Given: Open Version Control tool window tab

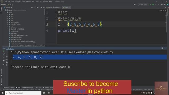Looking at the screenshot, I should (x=9, y=88).
